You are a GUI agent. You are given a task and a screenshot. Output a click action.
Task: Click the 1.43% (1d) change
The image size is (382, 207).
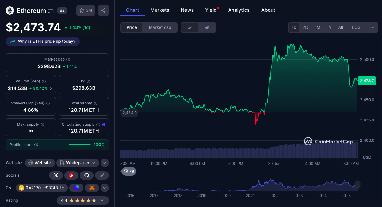point(77,27)
